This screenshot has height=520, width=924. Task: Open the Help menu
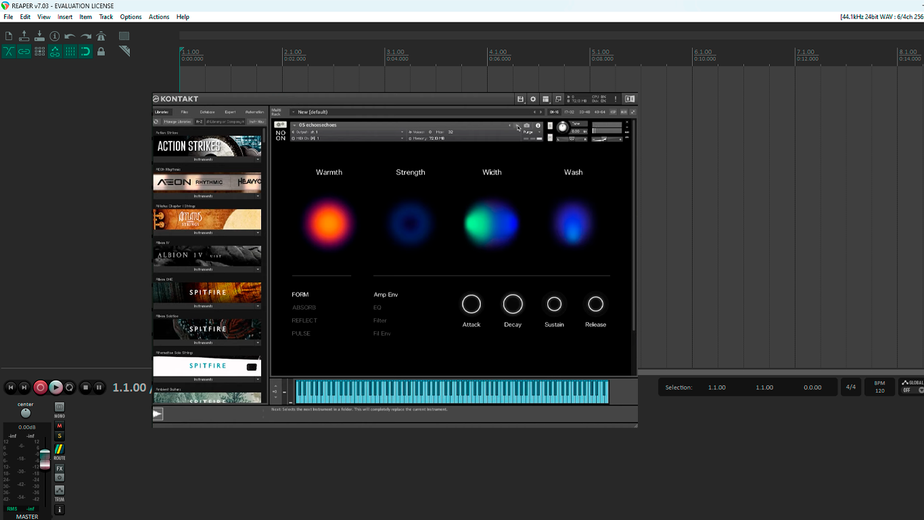click(x=183, y=17)
